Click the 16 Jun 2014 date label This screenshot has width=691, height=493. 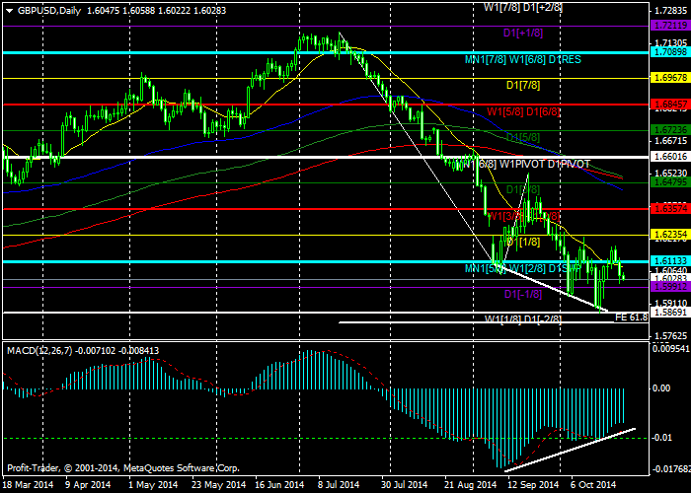pyautogui.click(x=279, y=485)
